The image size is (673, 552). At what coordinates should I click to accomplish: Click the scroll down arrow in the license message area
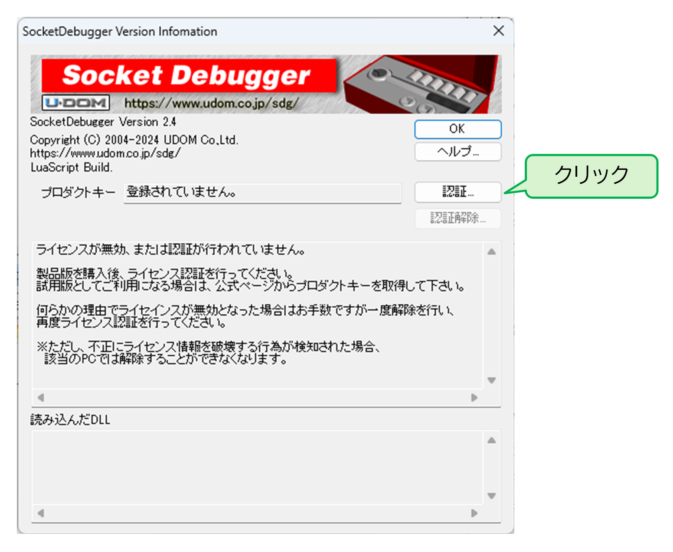(x=491, y=381)
